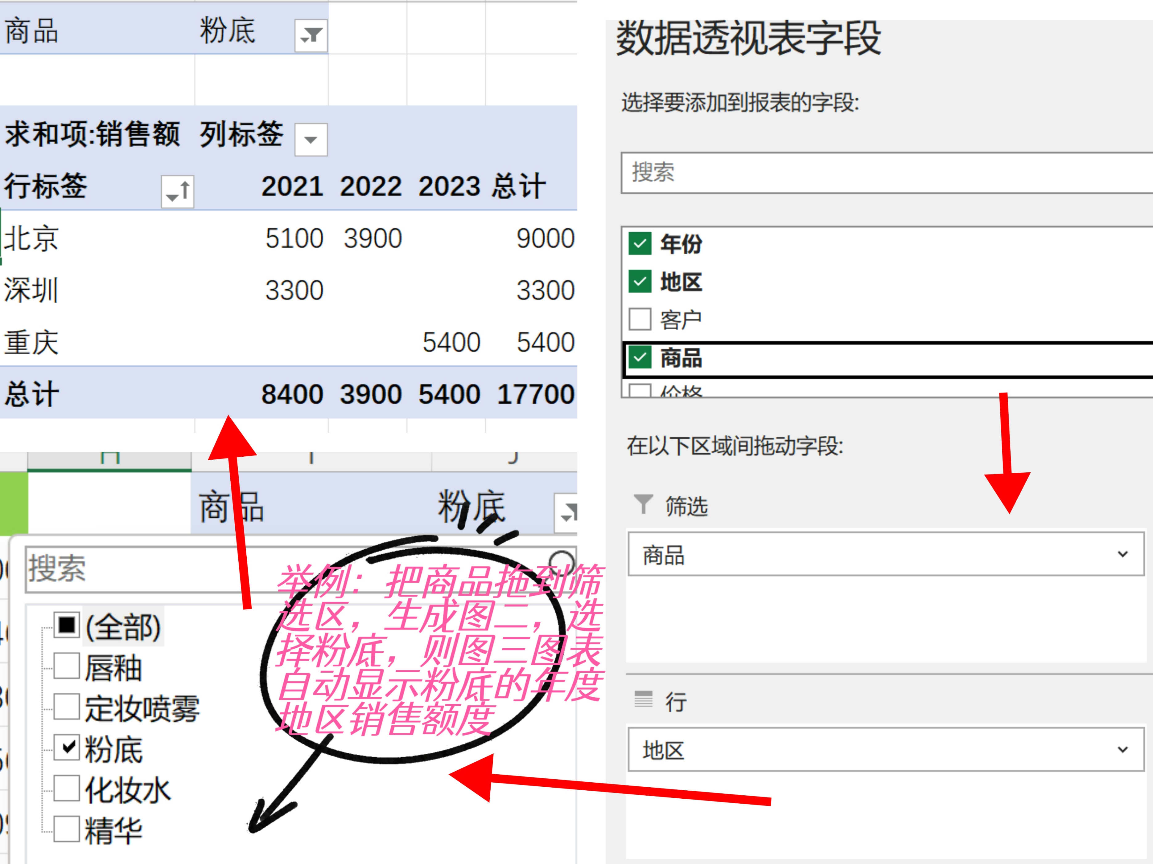Uncheck 粉底 in the product filter list
Viewport: 1153px width, 864px height.
click(x=66, y=747)
